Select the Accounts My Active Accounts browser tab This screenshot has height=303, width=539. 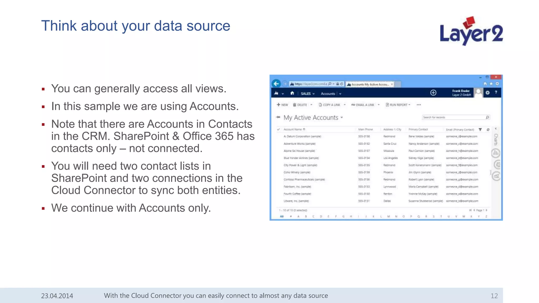point(370,84)
